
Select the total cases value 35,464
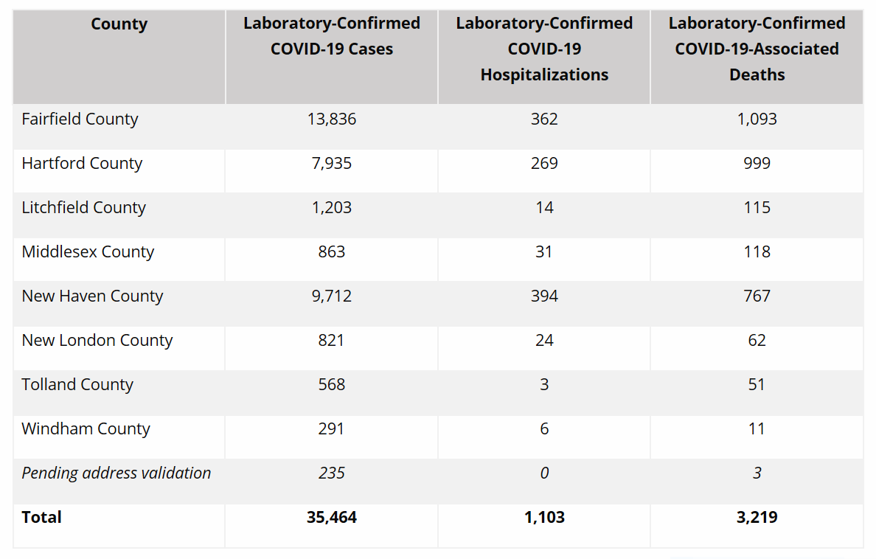pos(332,518)
